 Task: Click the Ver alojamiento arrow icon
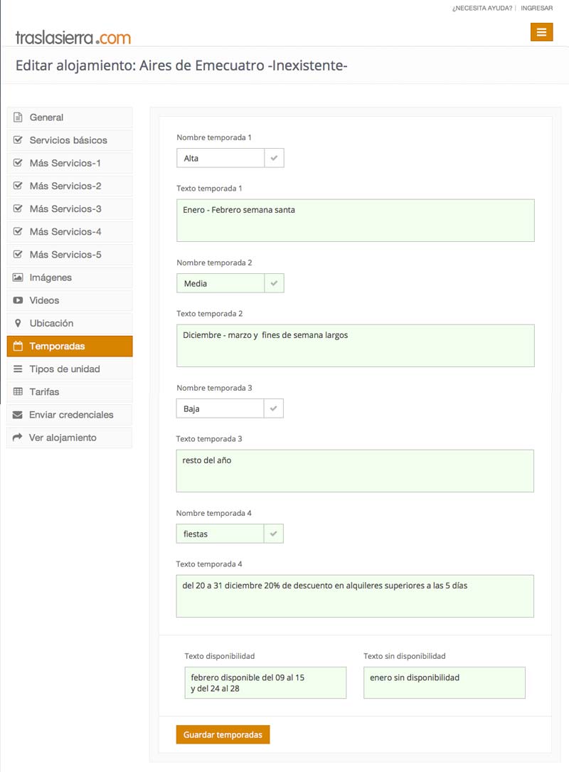[17, 437]
